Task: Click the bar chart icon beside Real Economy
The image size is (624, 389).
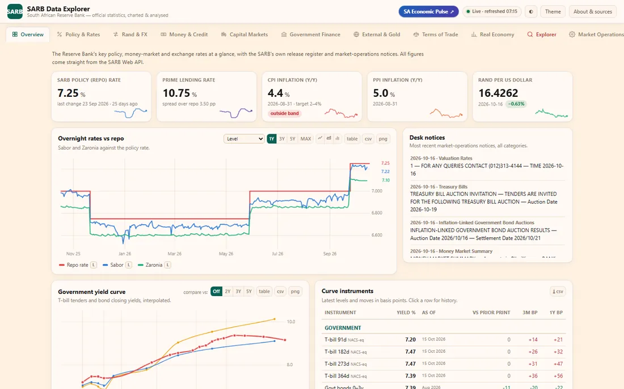Action: click(x=474, y=35)
